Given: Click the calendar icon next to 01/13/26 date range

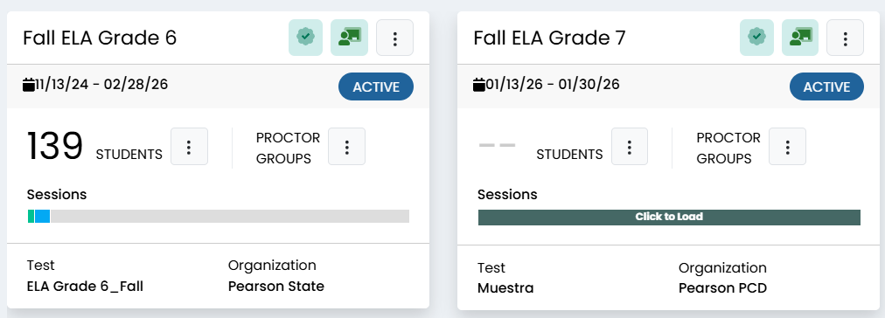Looking at the screenshot, I should click(478, 85).
